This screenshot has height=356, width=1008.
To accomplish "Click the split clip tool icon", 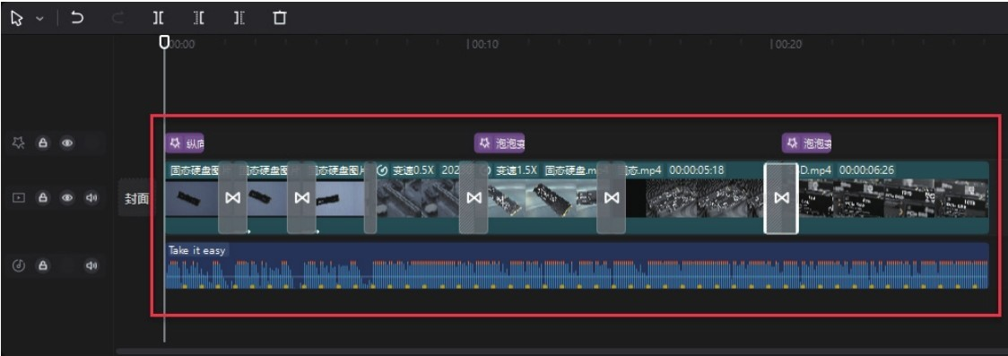I will point(158,18).
